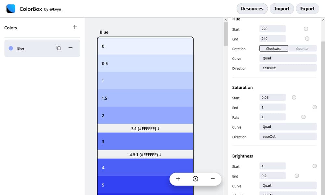Click the Brightness End input field

tap(273, 176)
